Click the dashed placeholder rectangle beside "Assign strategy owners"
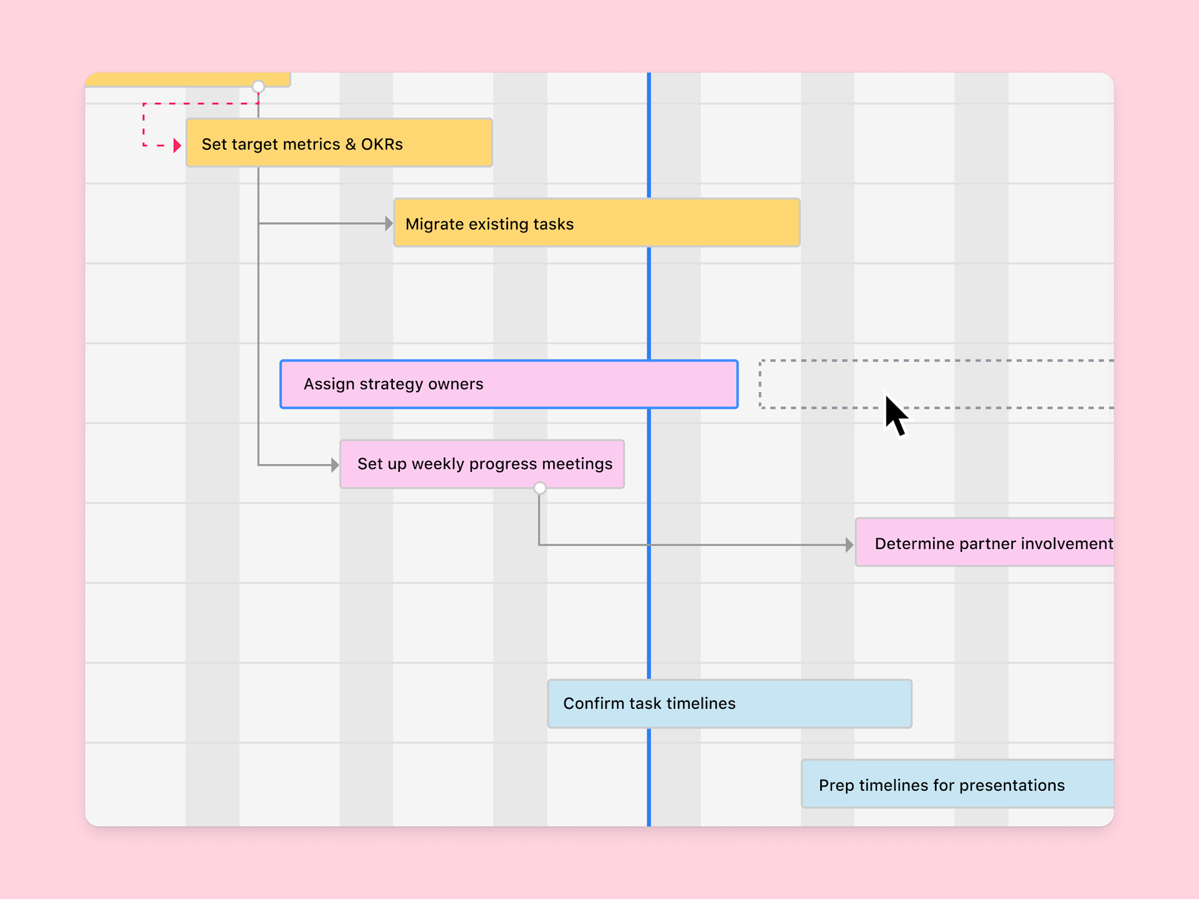 [937, 383]
